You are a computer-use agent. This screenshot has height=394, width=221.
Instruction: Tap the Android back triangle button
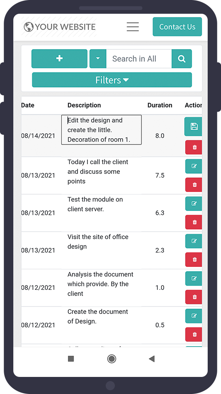(151, 359)
